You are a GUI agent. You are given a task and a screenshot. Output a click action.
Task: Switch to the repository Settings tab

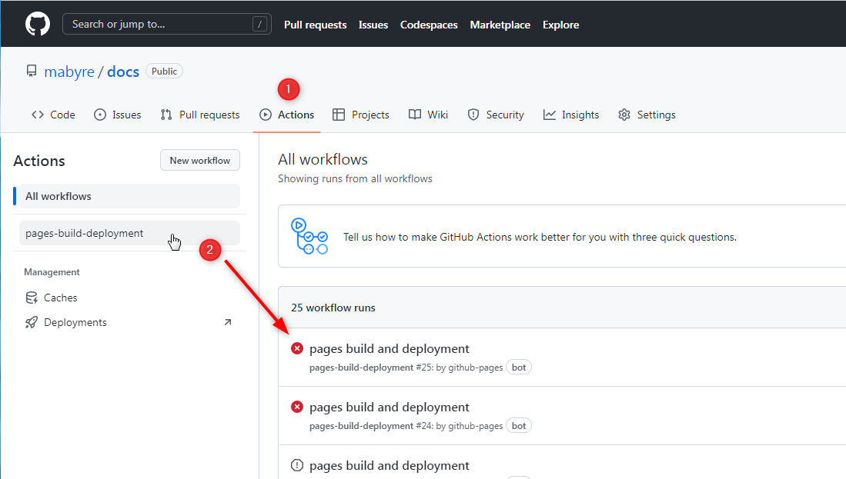point(647,115)
